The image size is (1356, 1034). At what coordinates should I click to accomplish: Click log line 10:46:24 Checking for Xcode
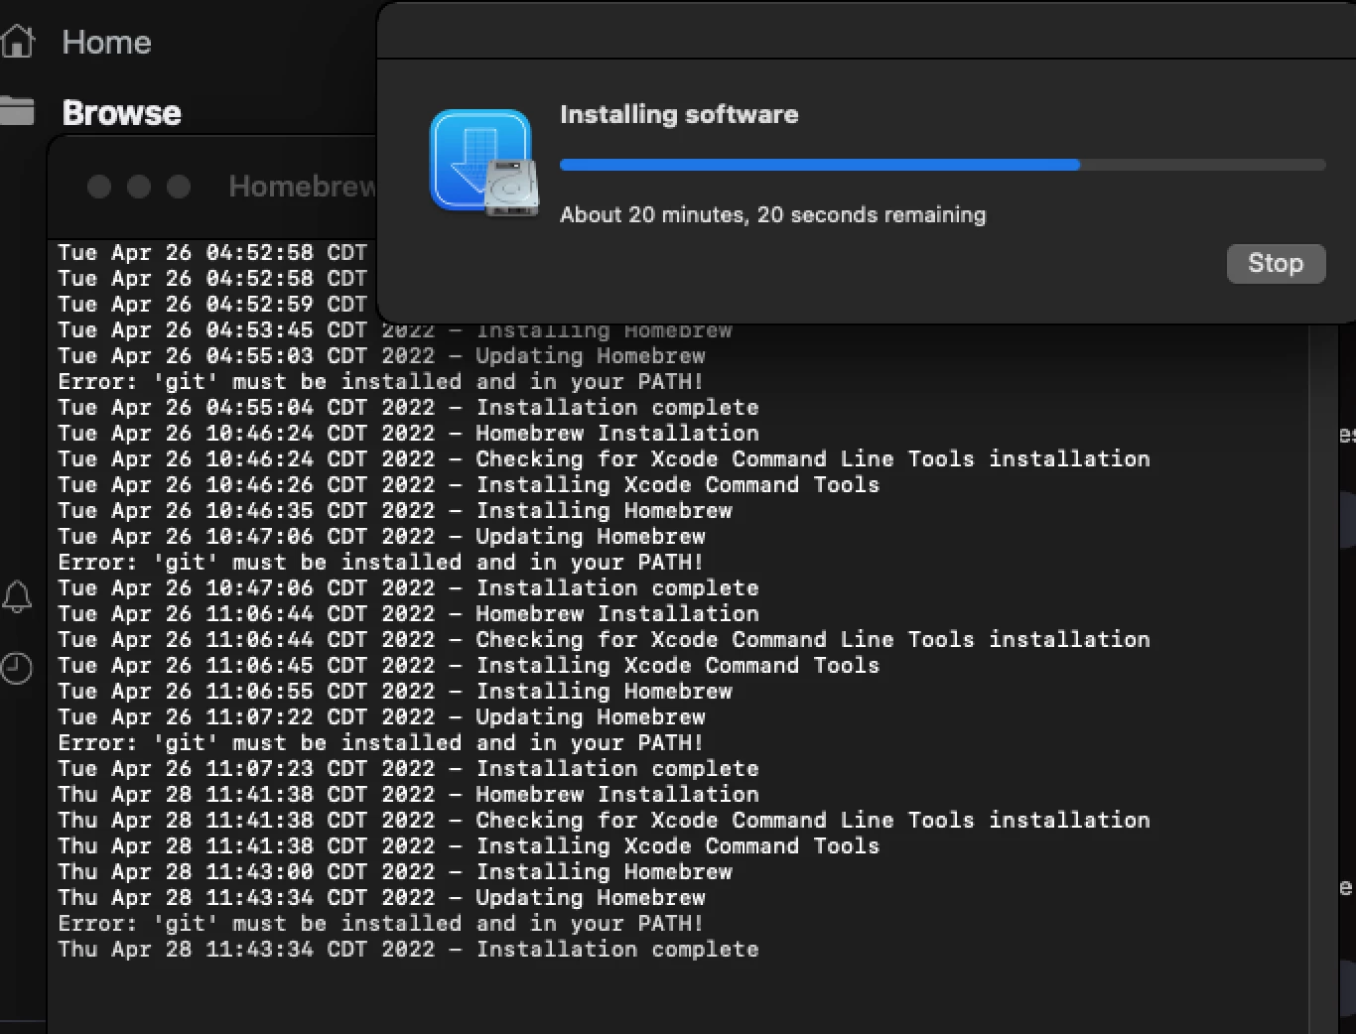(604, 458)
